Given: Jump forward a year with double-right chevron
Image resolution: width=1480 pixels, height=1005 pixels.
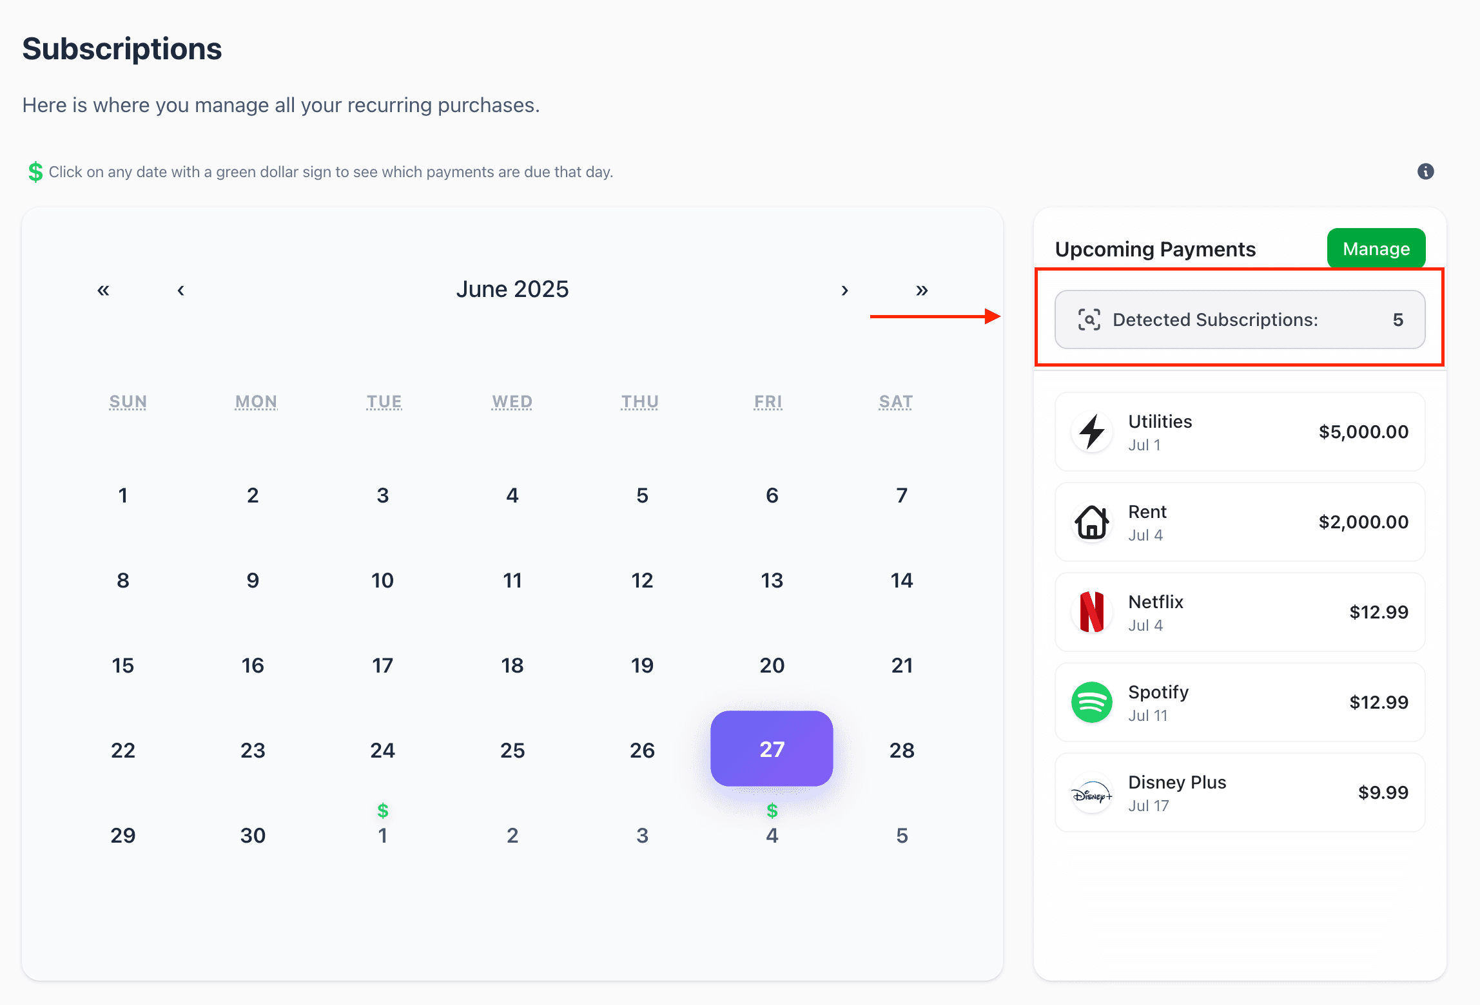Looking at the screenshot, I should point(922,290).
